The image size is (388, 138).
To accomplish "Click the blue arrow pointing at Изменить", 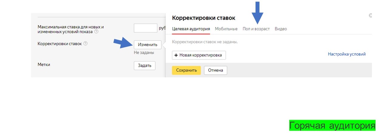I will [x=122, y=43].
